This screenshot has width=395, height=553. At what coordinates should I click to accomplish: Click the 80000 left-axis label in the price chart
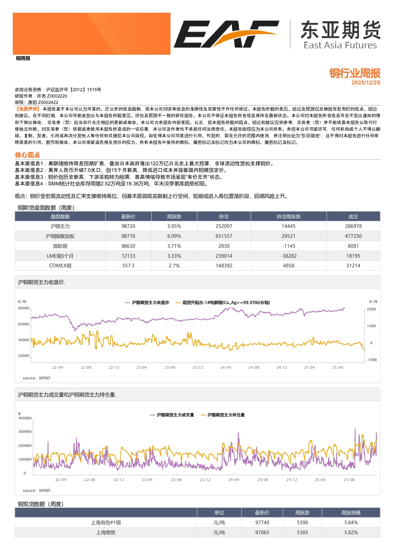pos(24,308)
